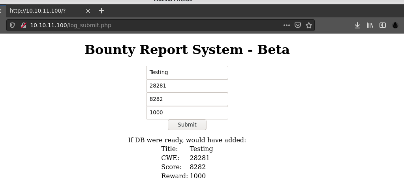This screenshot has height=192, width=404.
Task: Select the reward field containing 1000
Action: coord(187,113)
